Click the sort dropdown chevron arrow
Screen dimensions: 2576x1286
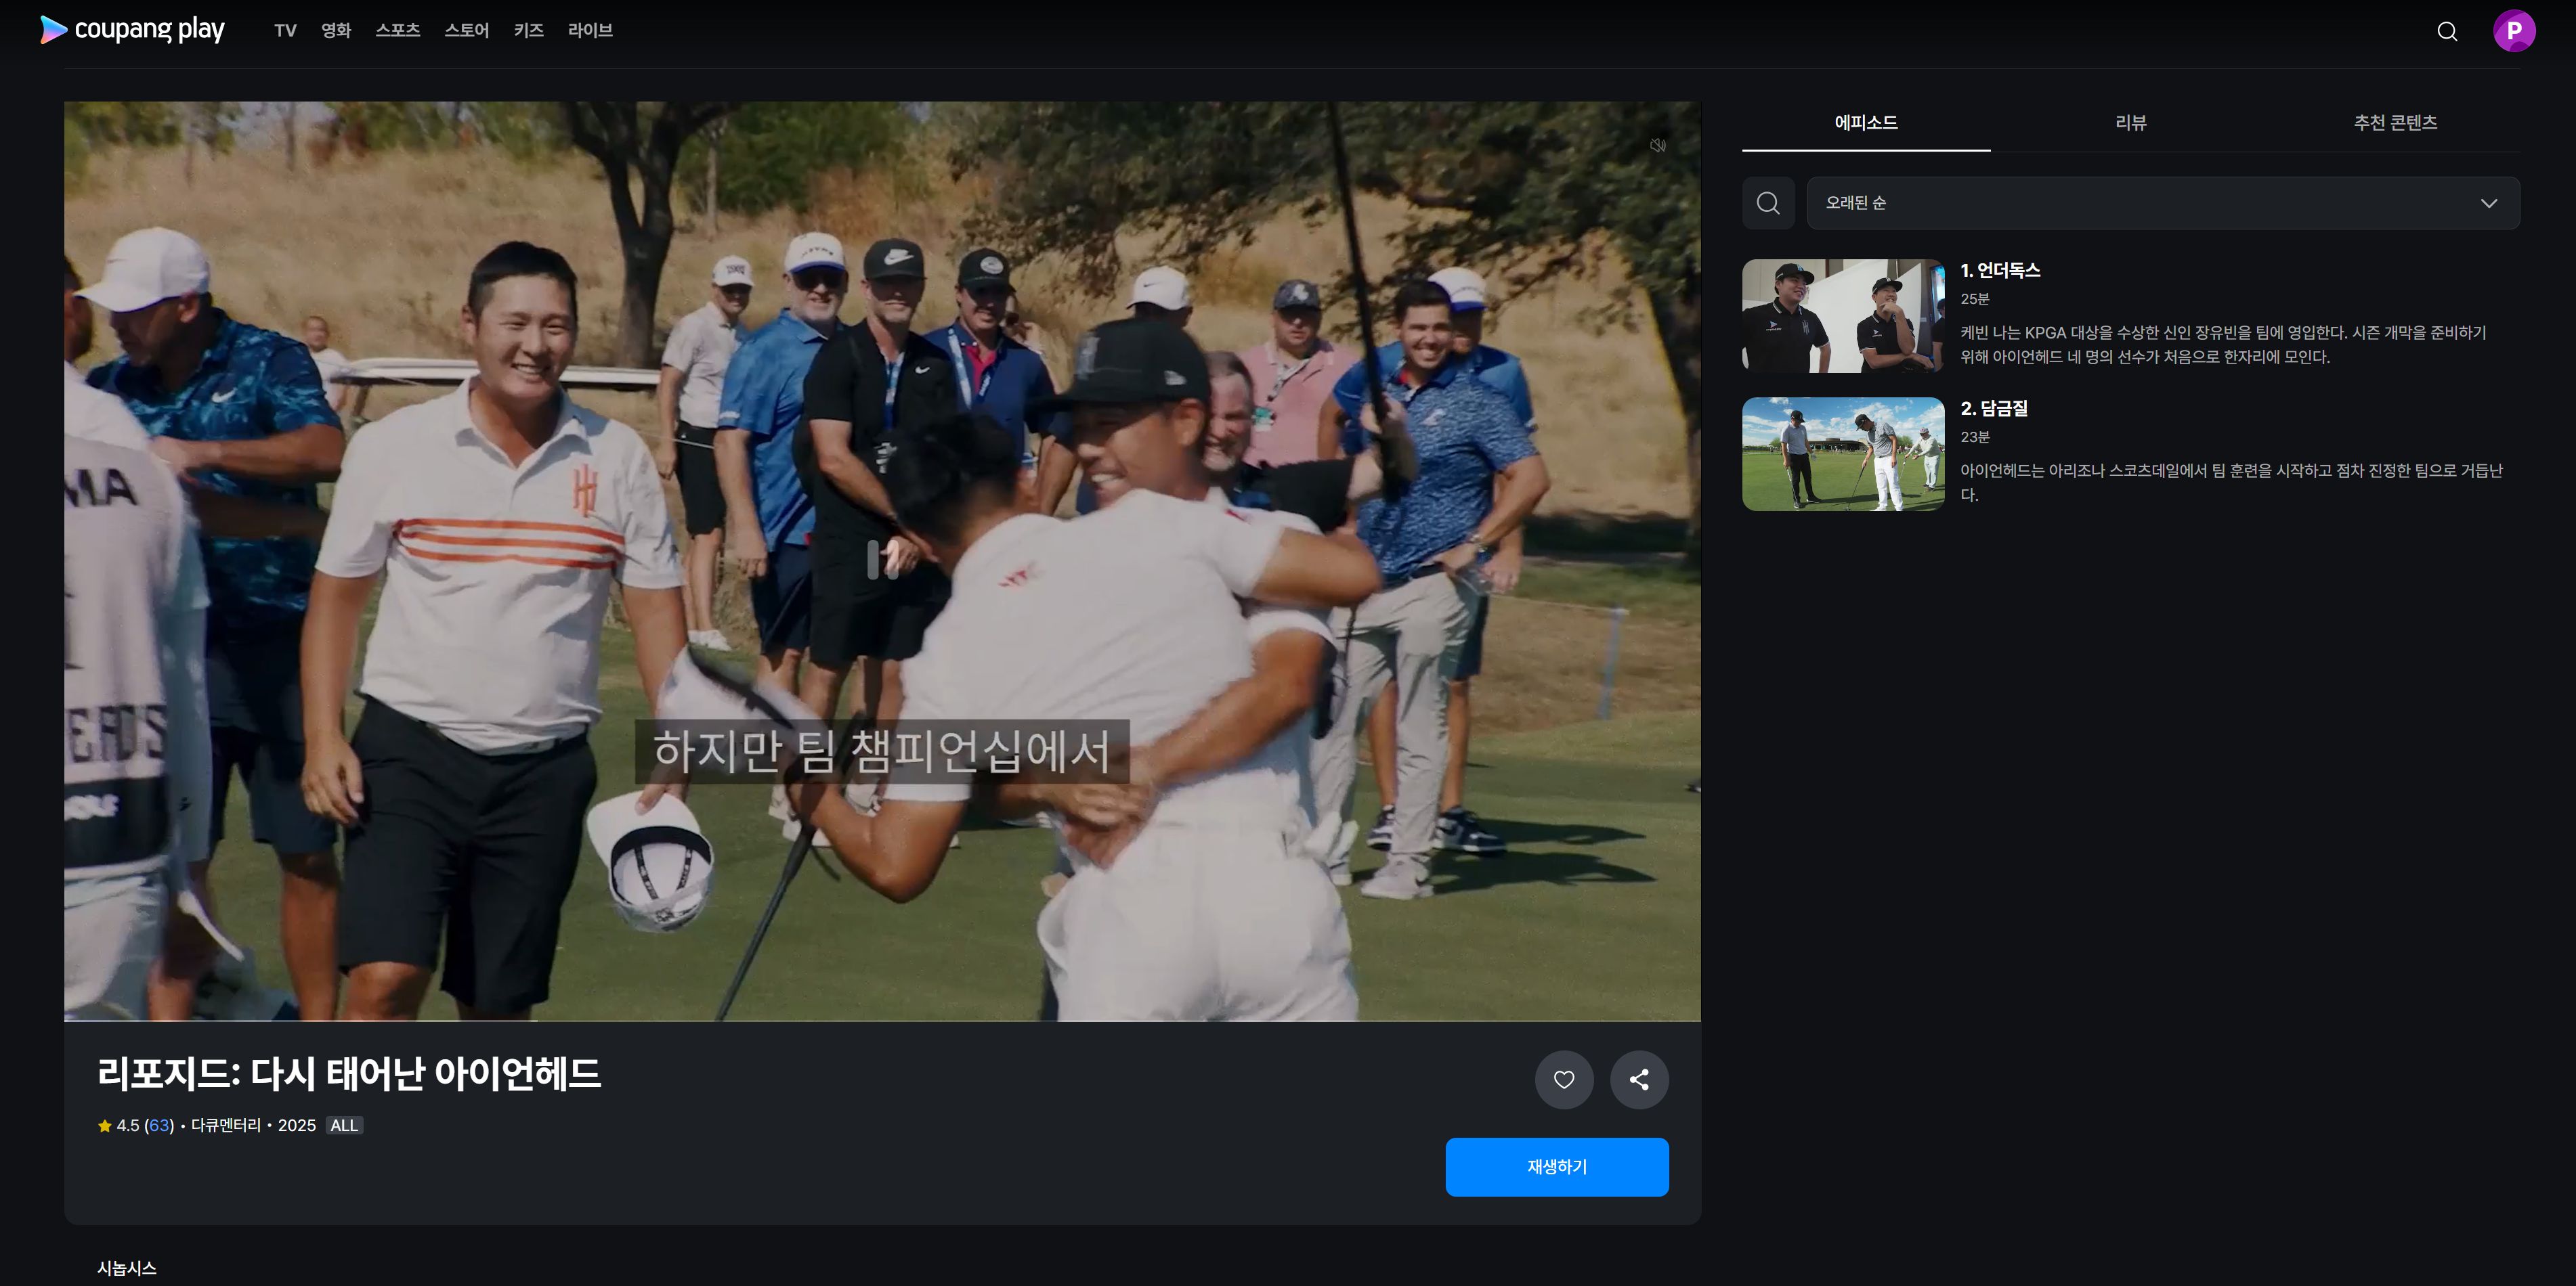point(2488,204)
